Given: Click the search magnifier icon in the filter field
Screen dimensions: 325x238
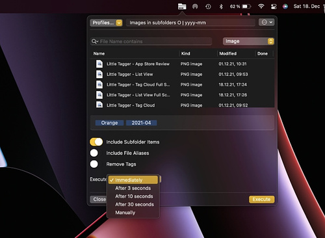Looking at the screenshot, I should click(x=95, y=42).
